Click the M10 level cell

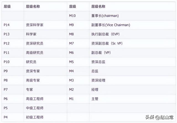pos(78,16)
